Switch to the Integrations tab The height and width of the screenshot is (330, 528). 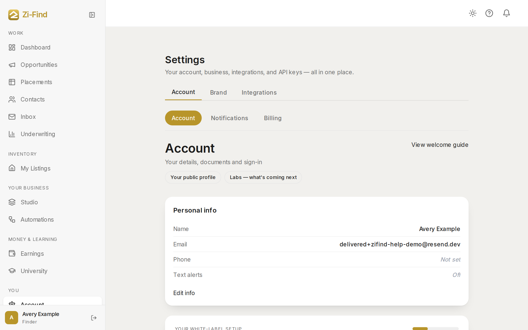tap(259, 93)
